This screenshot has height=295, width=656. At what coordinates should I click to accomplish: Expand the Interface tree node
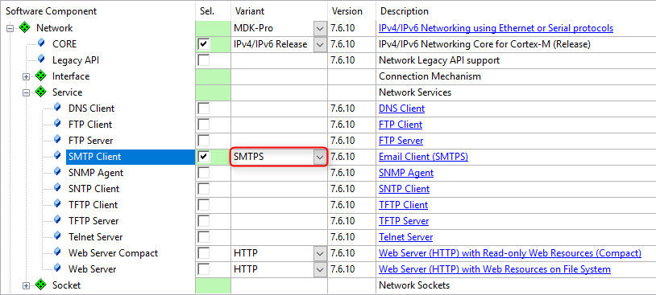point(26,77)
